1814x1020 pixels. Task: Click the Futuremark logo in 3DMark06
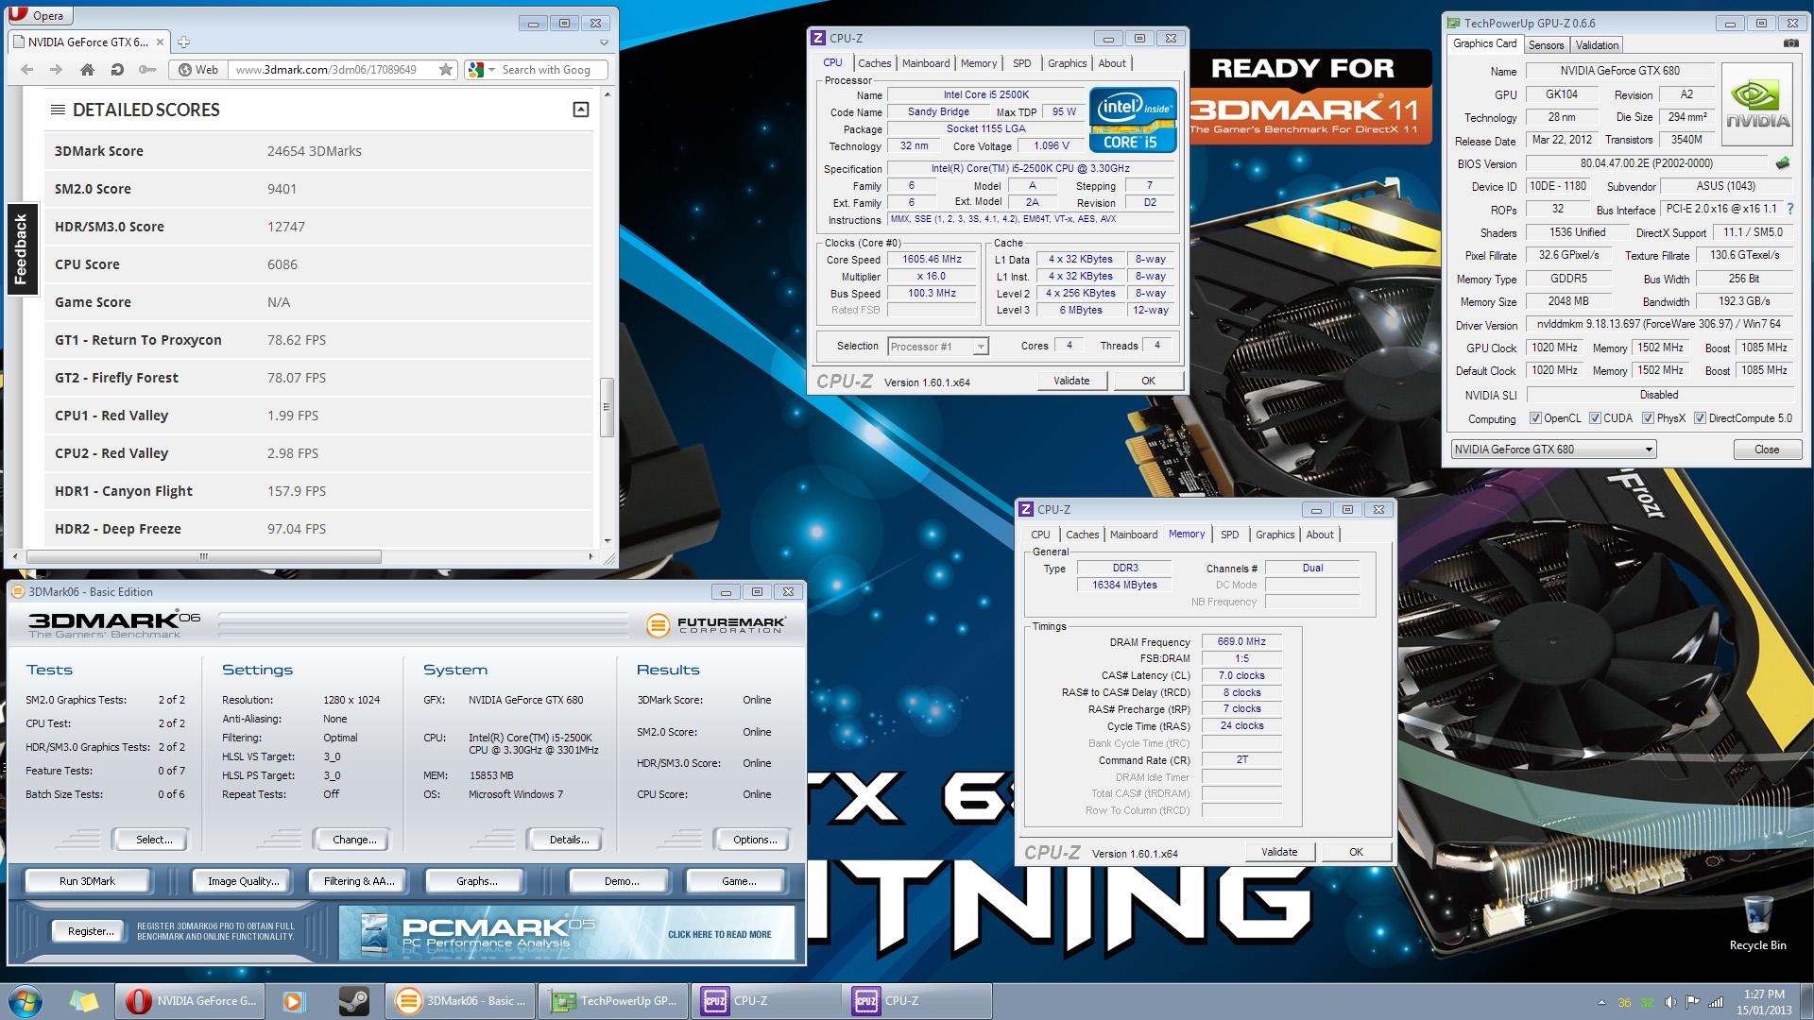716,625
